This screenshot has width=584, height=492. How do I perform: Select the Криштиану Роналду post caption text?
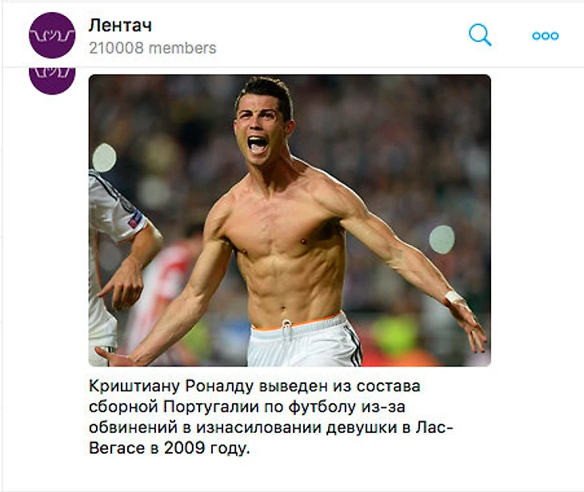(270, 417)
